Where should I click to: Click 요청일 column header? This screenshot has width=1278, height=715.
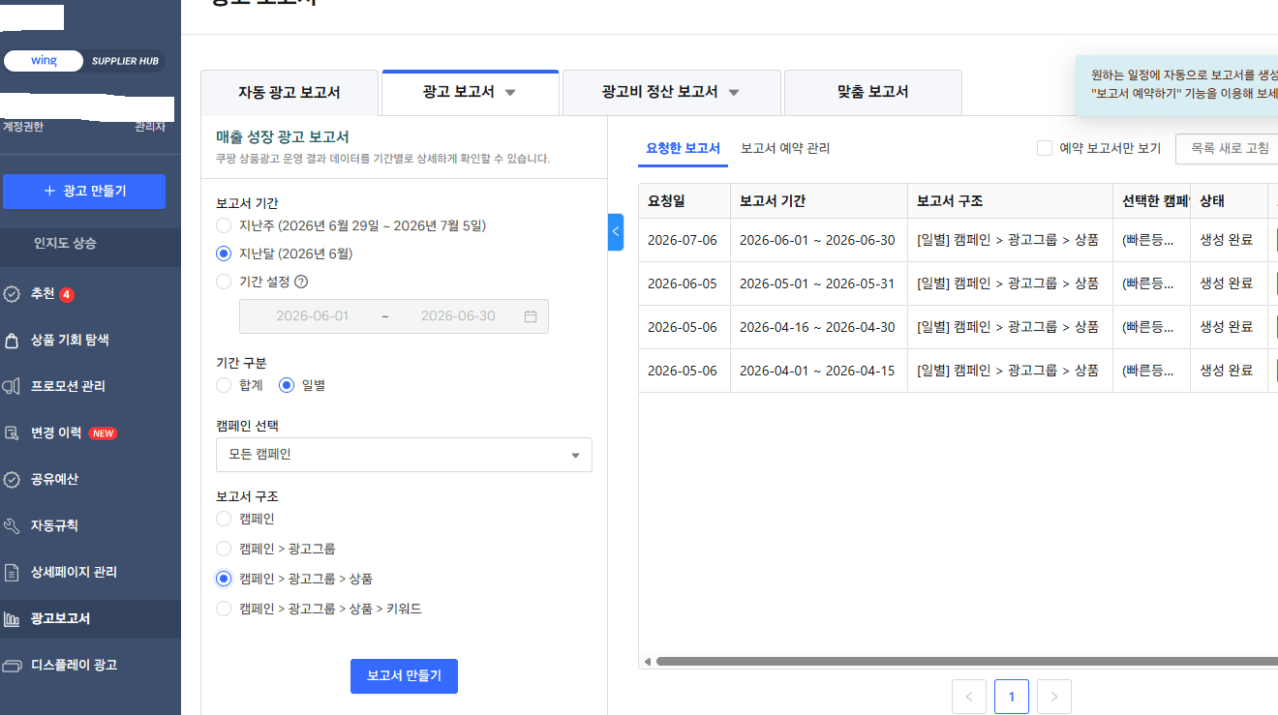click(685, 201)
